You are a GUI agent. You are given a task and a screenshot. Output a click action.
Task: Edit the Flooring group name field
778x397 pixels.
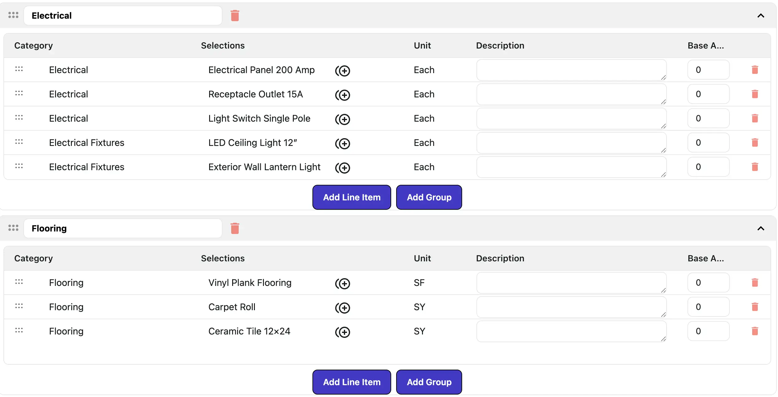pos(123,228)
